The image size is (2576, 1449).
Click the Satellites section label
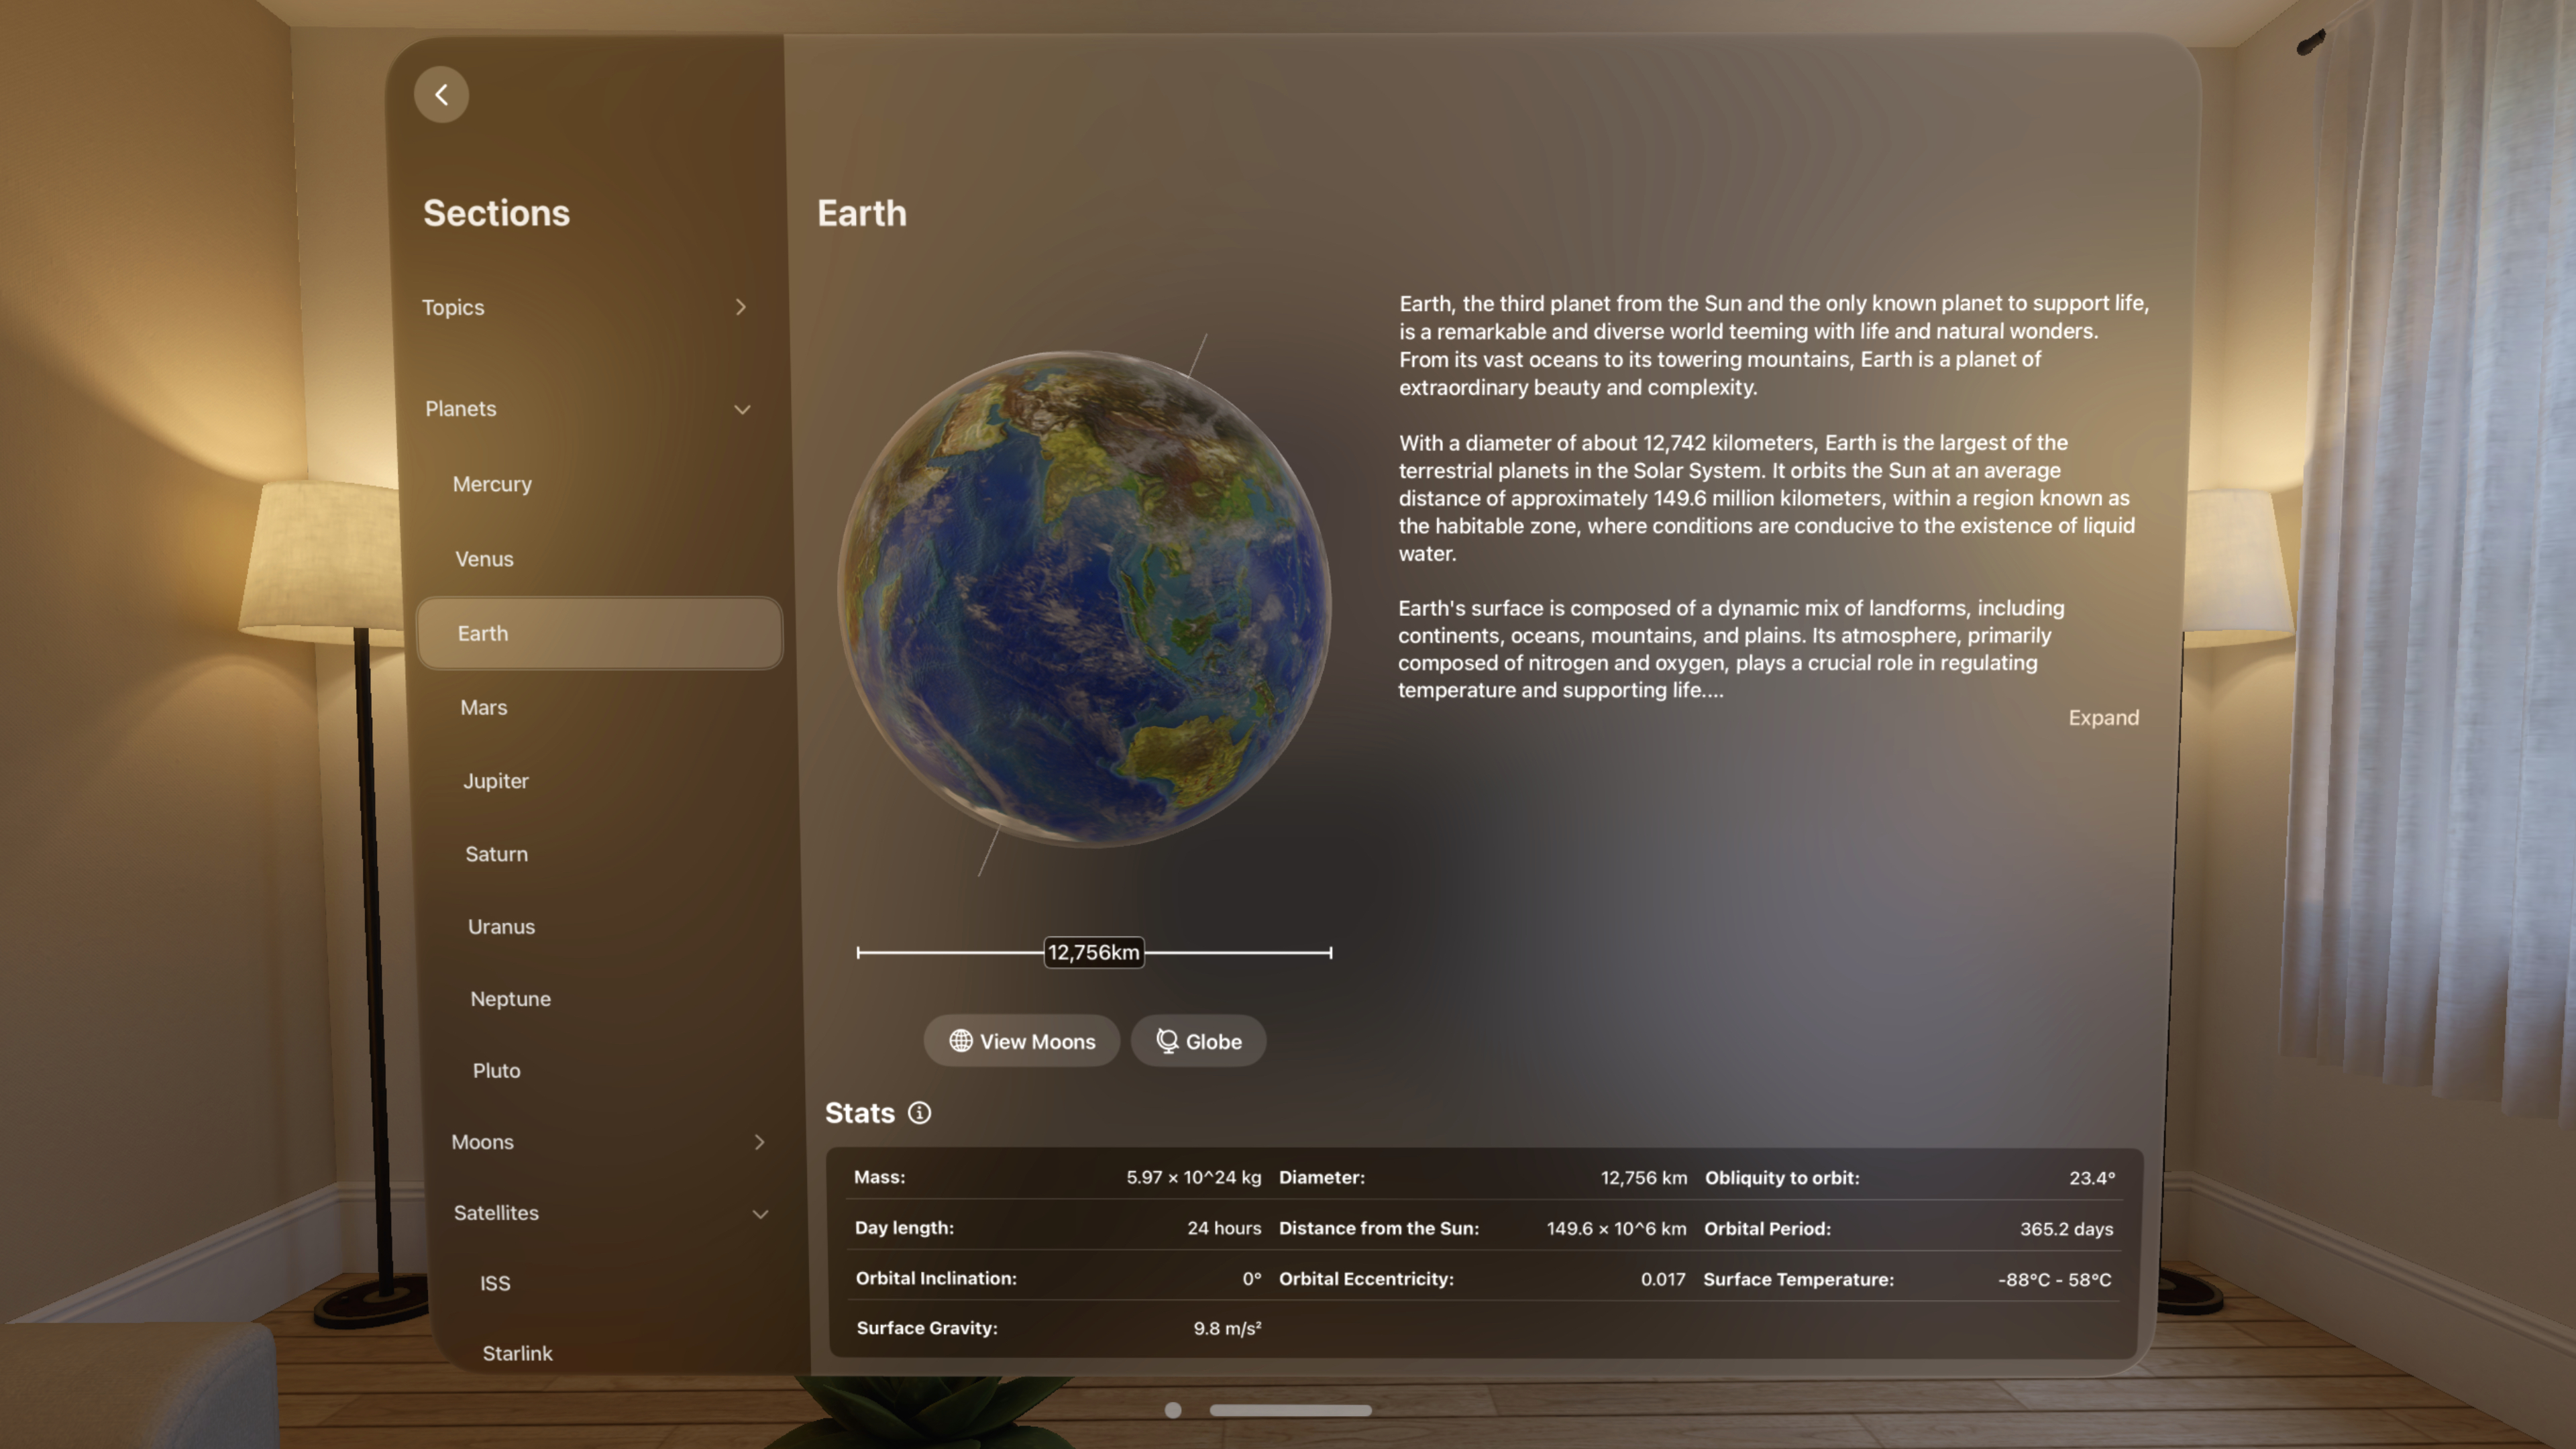(x=496, y=1213)
